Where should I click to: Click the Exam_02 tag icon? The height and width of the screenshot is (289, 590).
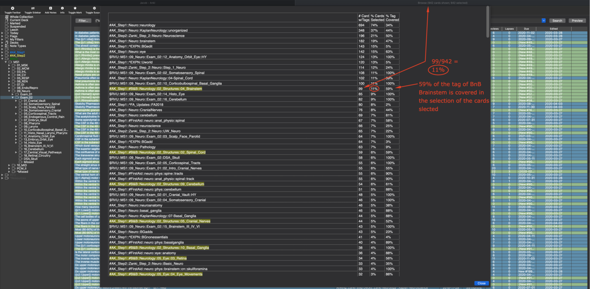pyautogui.click(x=17, y=98)
